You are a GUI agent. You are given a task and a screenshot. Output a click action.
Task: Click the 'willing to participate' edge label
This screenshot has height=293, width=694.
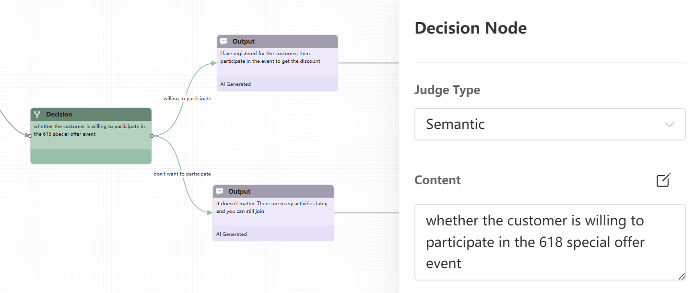(187, 98)
